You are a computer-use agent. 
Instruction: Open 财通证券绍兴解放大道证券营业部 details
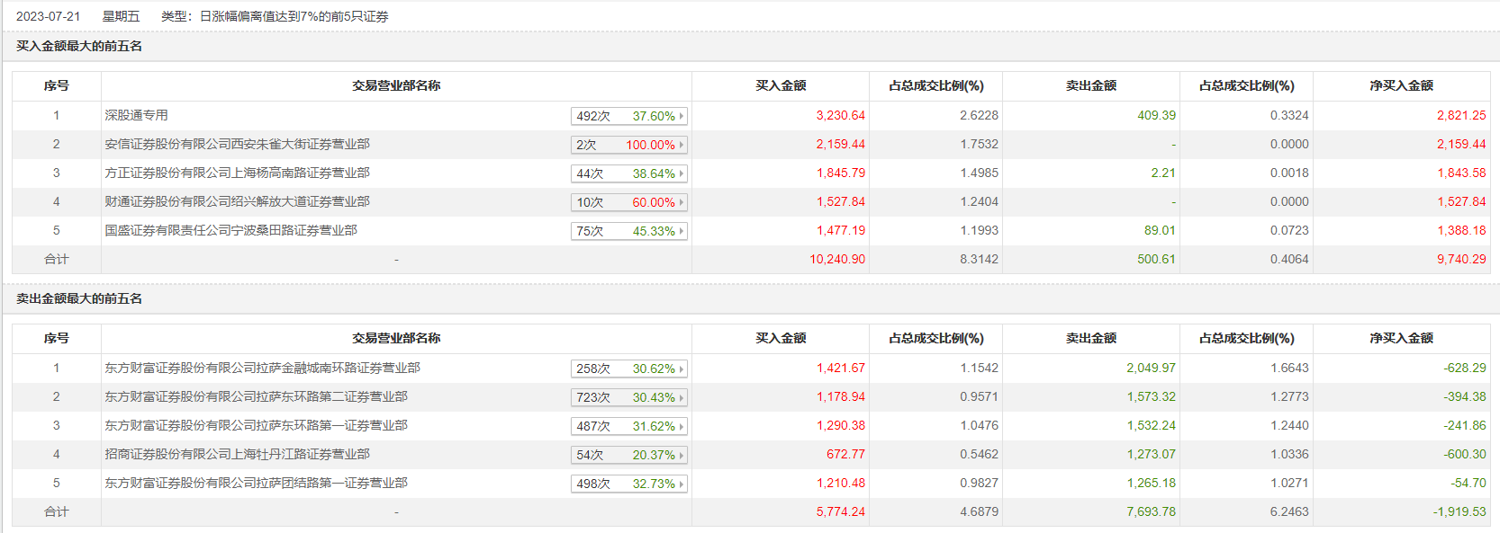(x=237, y=201)
